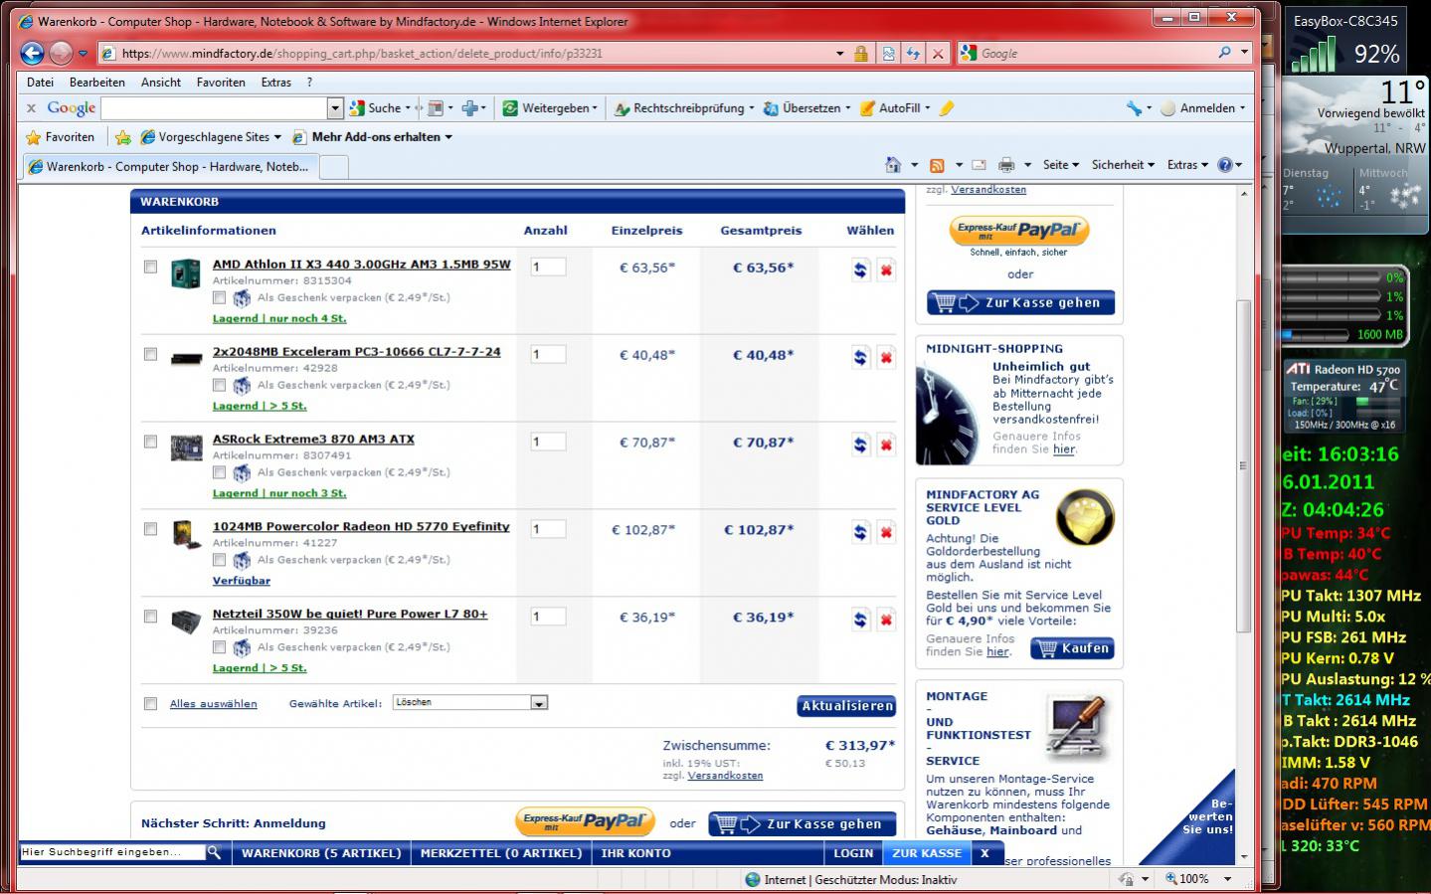This screenshot has height=894, width=1431.
Task: Click the Refresh page icon in address bar
Action: [913, 54]
